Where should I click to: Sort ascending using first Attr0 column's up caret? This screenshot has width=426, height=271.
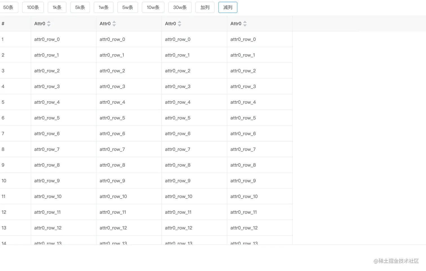(49, 22)
